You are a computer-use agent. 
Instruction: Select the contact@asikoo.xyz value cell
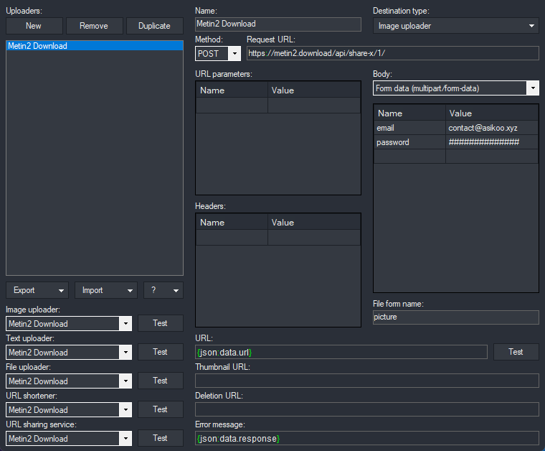pyautogui.click(x=492, y=128)
